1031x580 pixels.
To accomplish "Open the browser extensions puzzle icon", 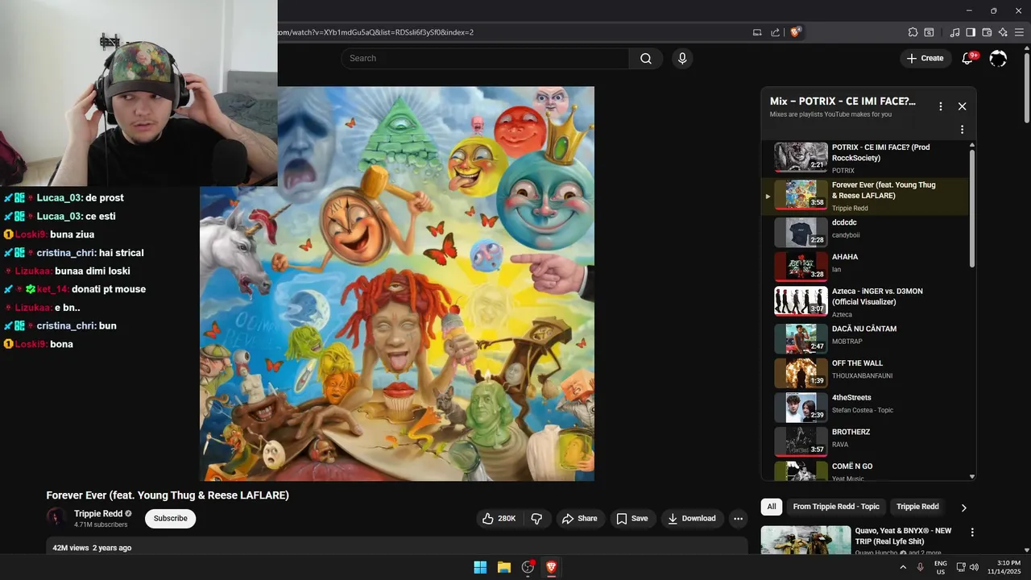I will tap(913, 32).
